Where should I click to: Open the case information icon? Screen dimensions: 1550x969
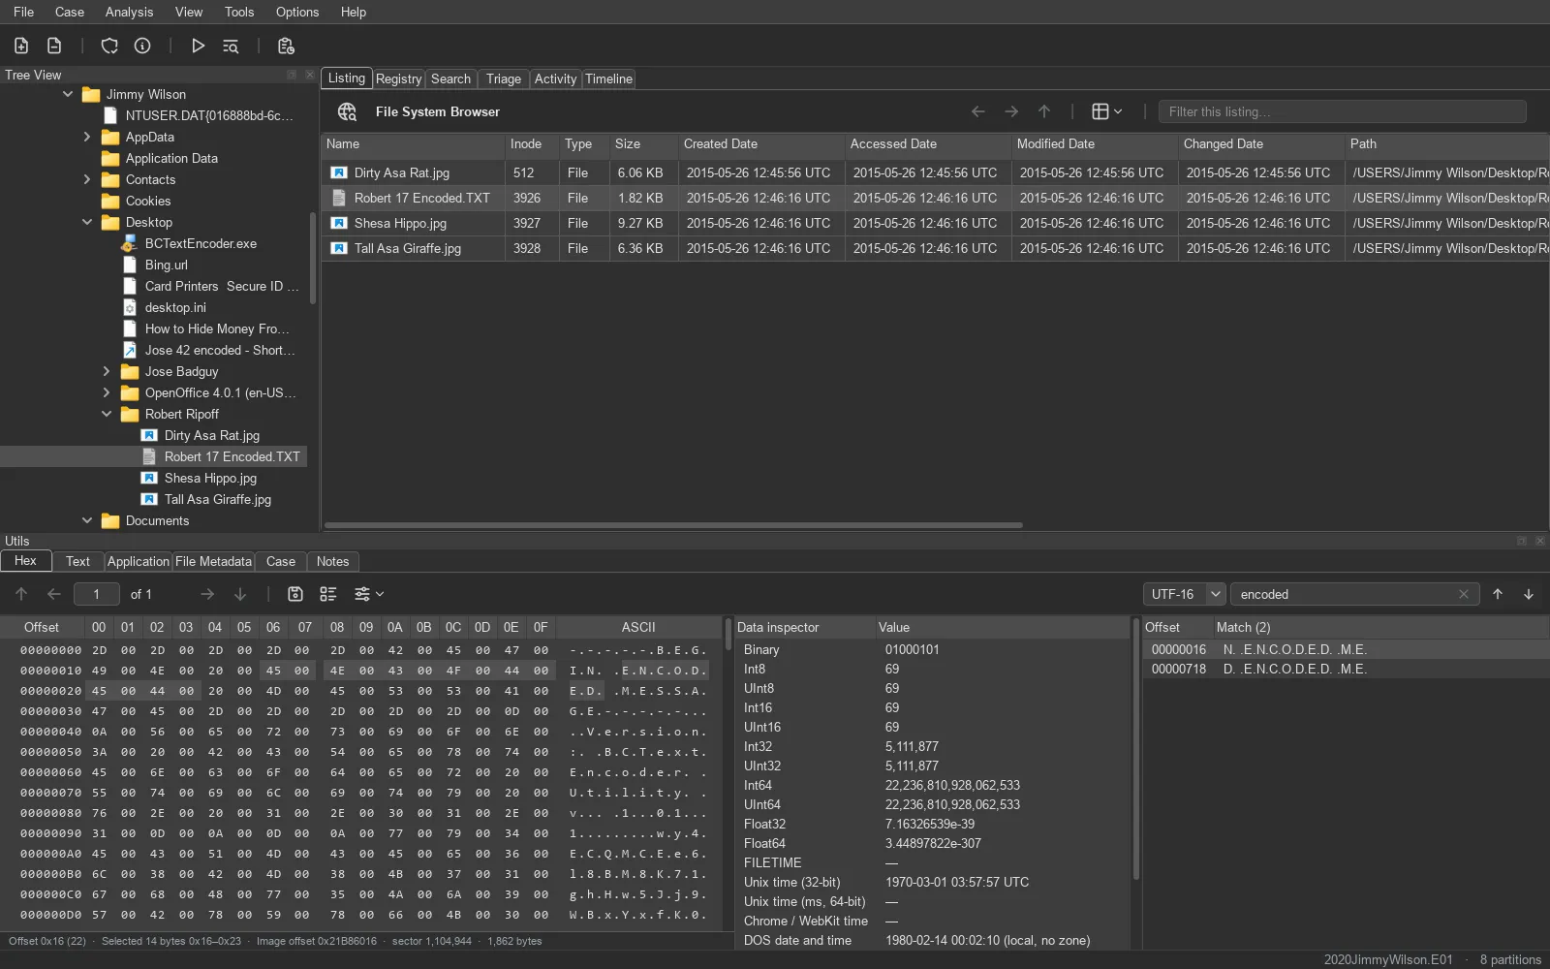142,46
